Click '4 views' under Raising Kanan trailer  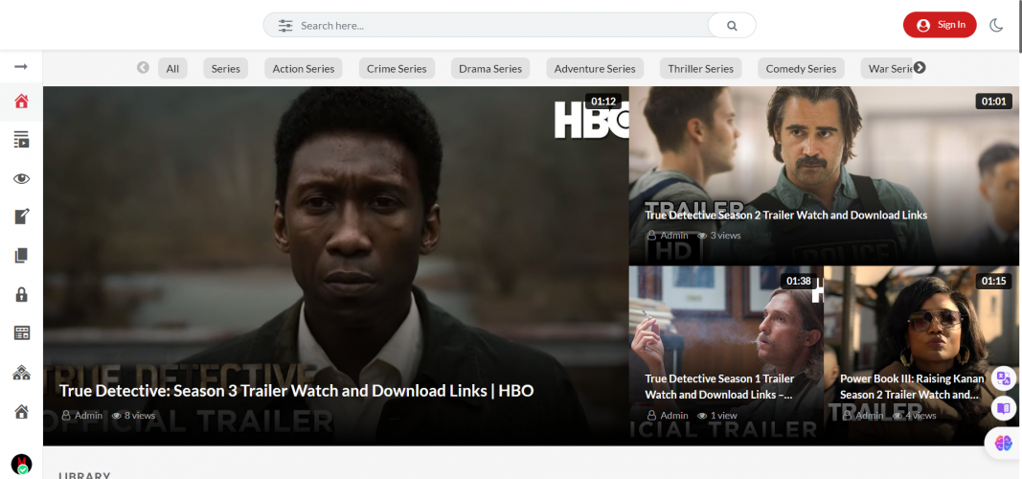click(914, 415)
